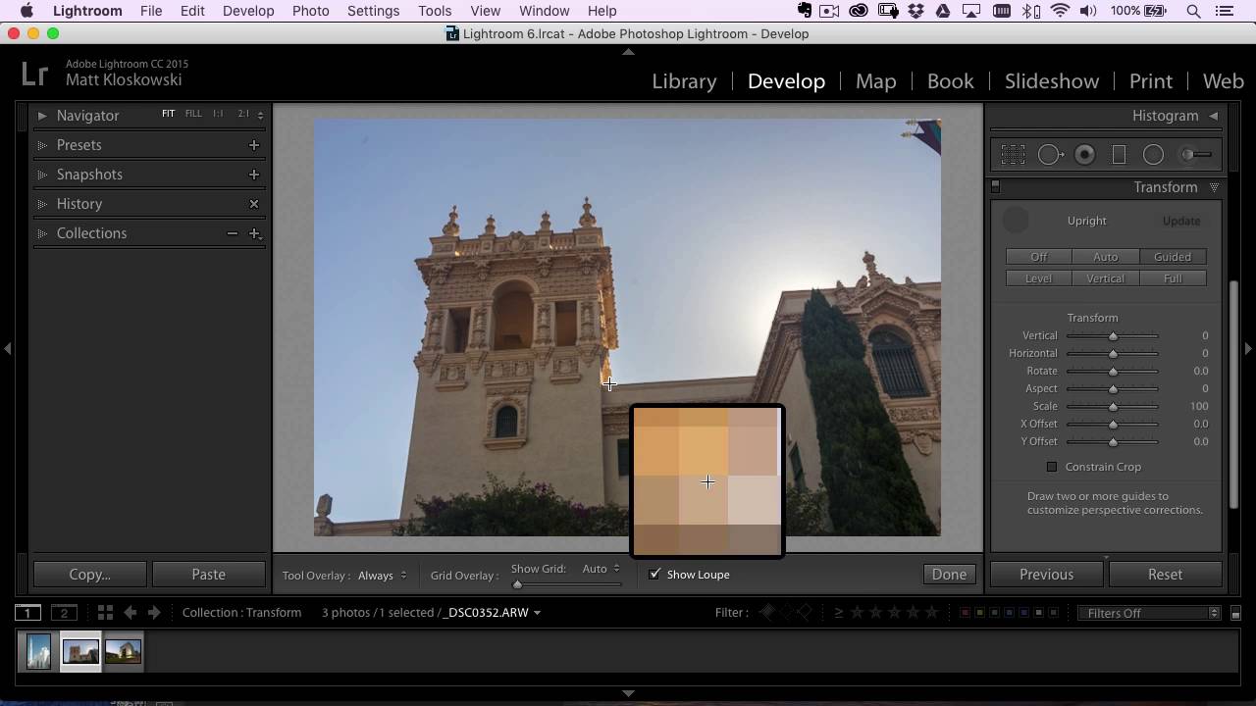The width and height of the screenshot is (1256, 706).
Task: Click the Guided Upright tool circle icon
Action: click(x=1016, y=221)
